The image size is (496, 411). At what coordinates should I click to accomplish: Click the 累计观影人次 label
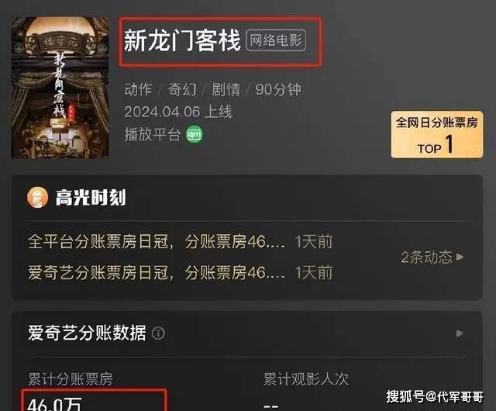pyautogui.click(x=306, y=379)
